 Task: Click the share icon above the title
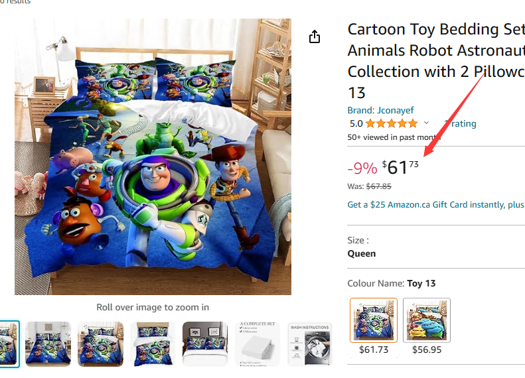[315, 37]
